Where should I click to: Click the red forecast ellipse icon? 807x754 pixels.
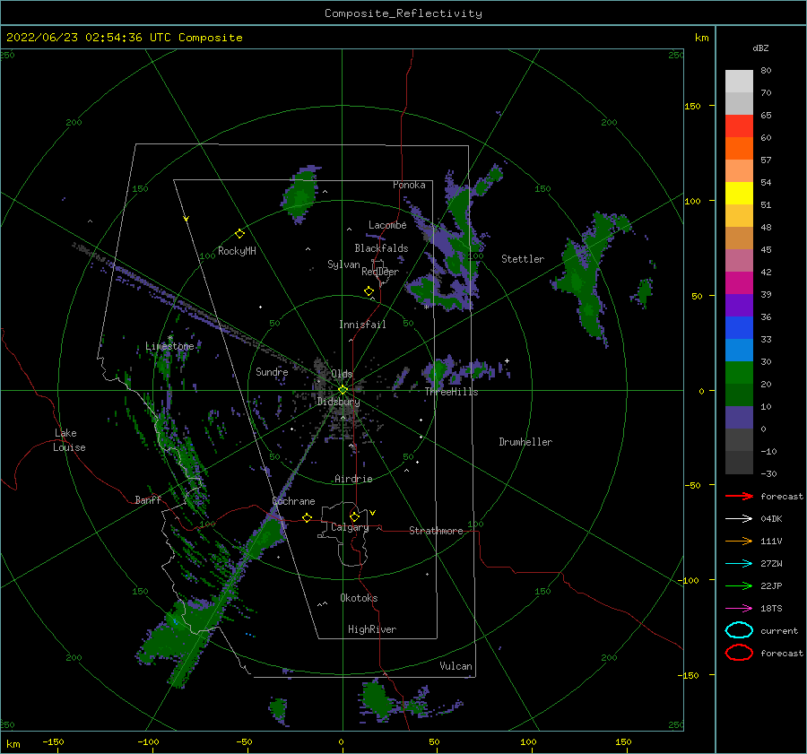pyautogui.click(x=739, y=653)
